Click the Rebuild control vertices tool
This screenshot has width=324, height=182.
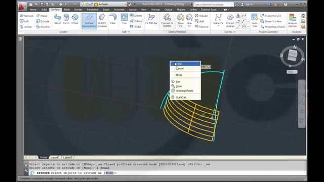coord(201,16)
